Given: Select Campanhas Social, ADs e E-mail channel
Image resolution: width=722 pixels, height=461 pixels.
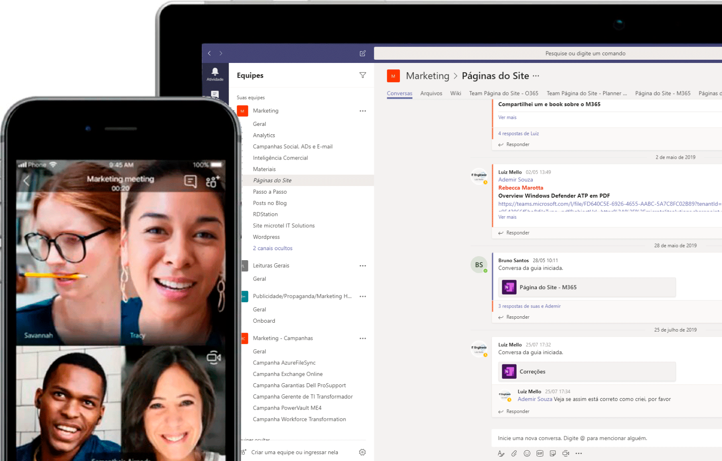Looking at the screenshot, I should click(x=293, y=147).
